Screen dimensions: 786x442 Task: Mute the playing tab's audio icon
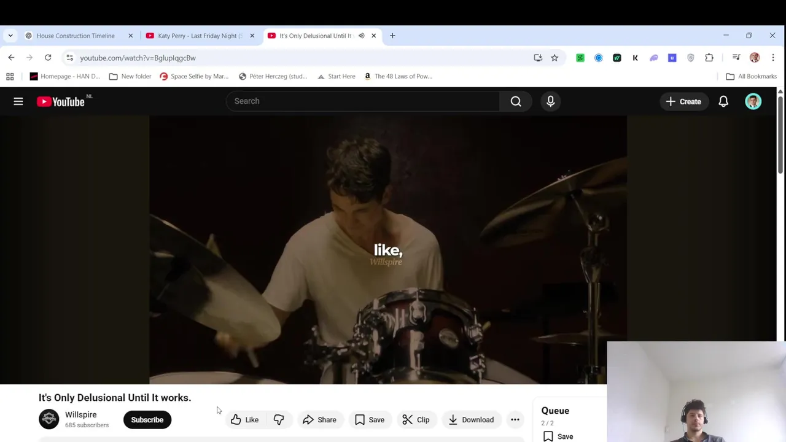361,36
